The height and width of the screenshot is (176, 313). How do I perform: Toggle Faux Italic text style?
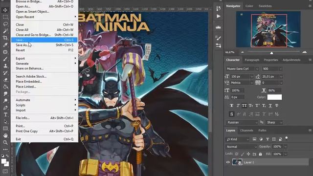[x=238, y=106]
